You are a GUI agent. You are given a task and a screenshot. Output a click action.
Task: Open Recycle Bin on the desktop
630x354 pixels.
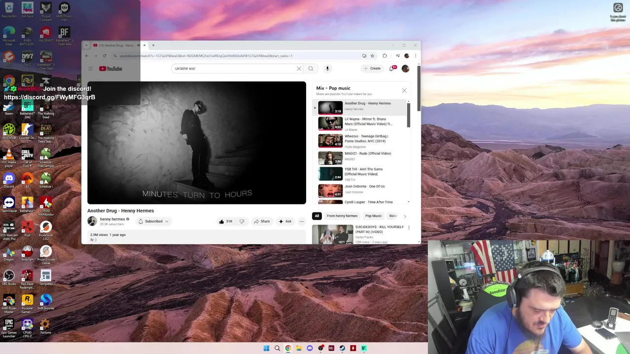pyautogui.click(x=9, y=10)
